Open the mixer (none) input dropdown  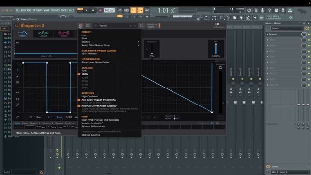(287, 28)
